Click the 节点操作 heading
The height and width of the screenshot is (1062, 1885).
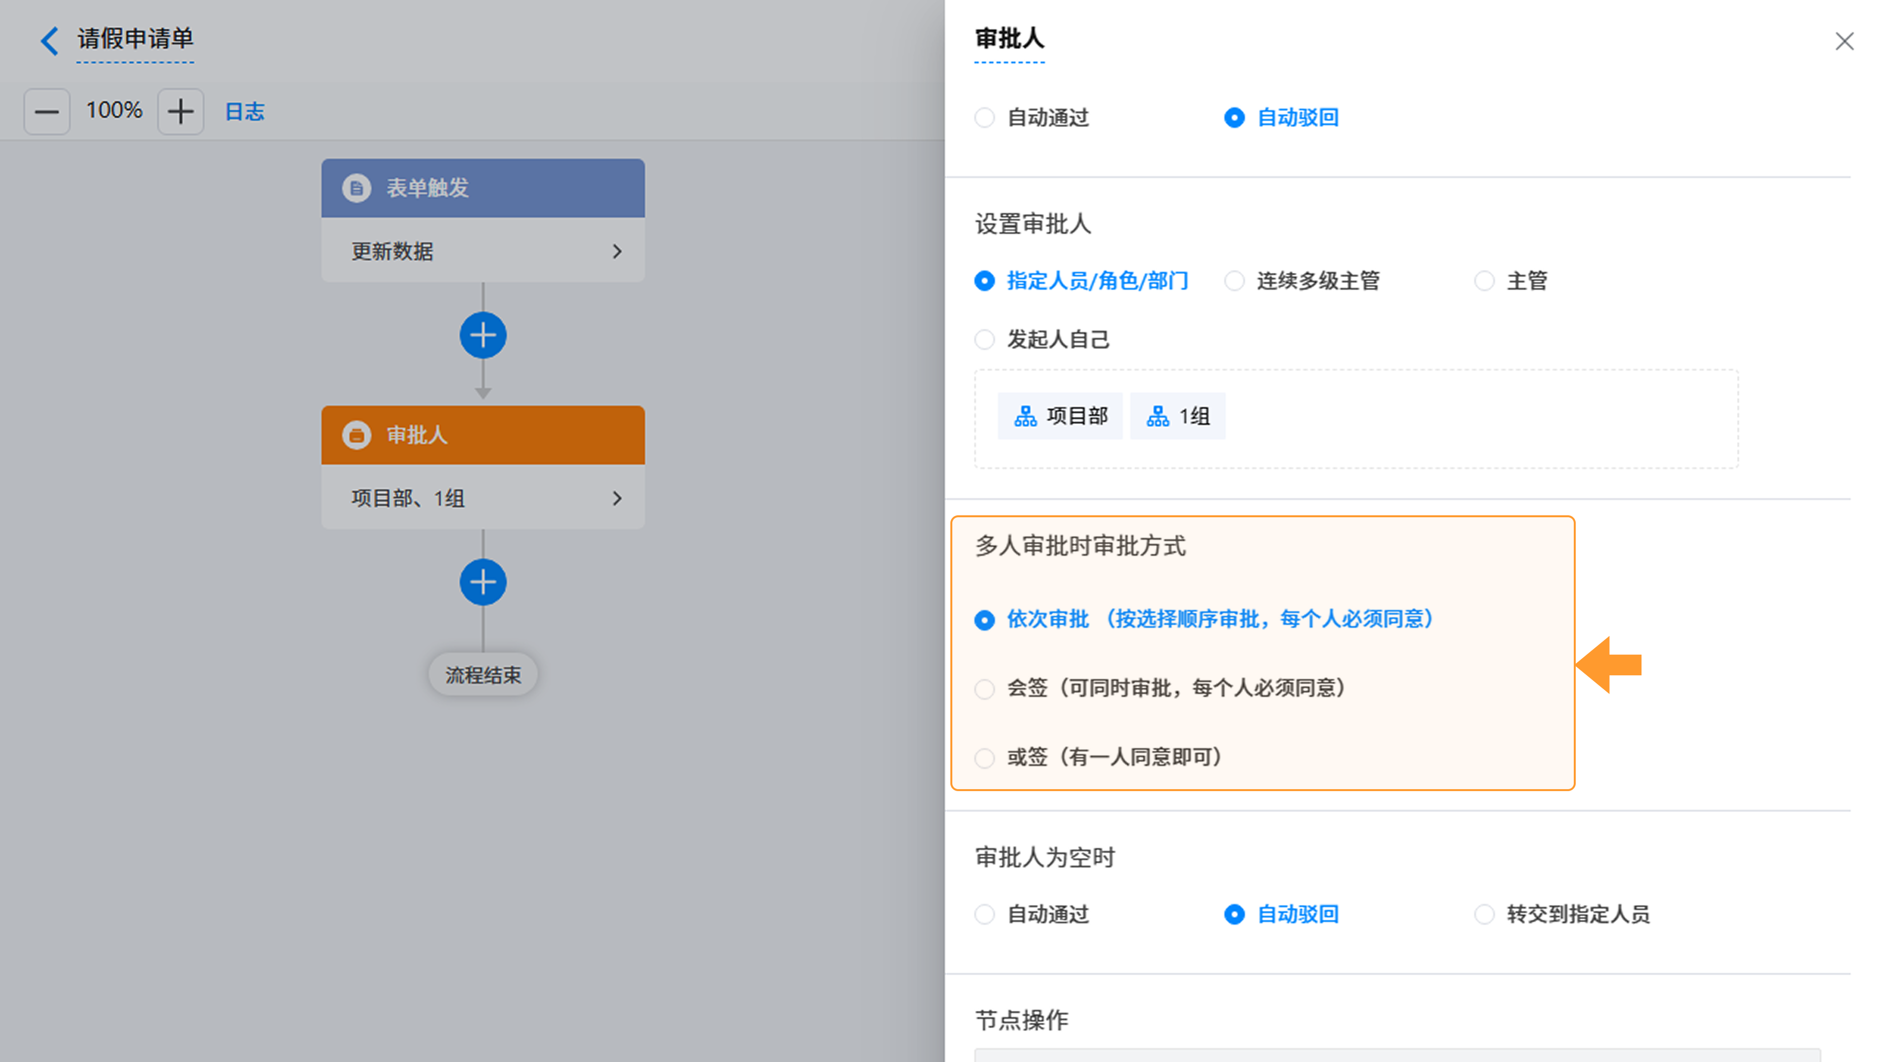1022,1020
